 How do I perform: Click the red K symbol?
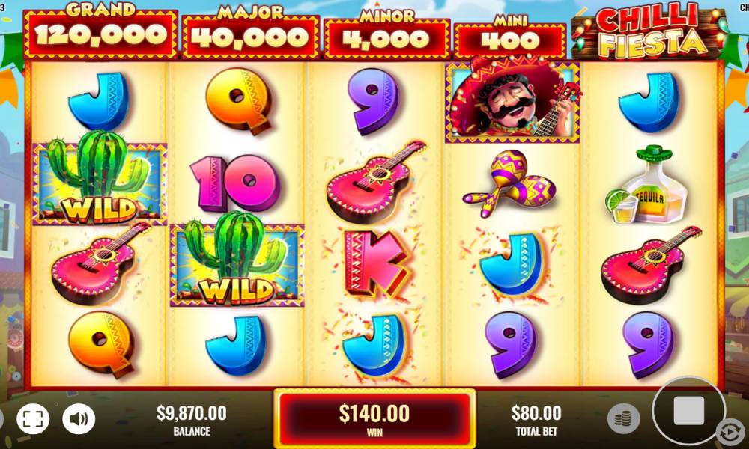click(375, 263)
